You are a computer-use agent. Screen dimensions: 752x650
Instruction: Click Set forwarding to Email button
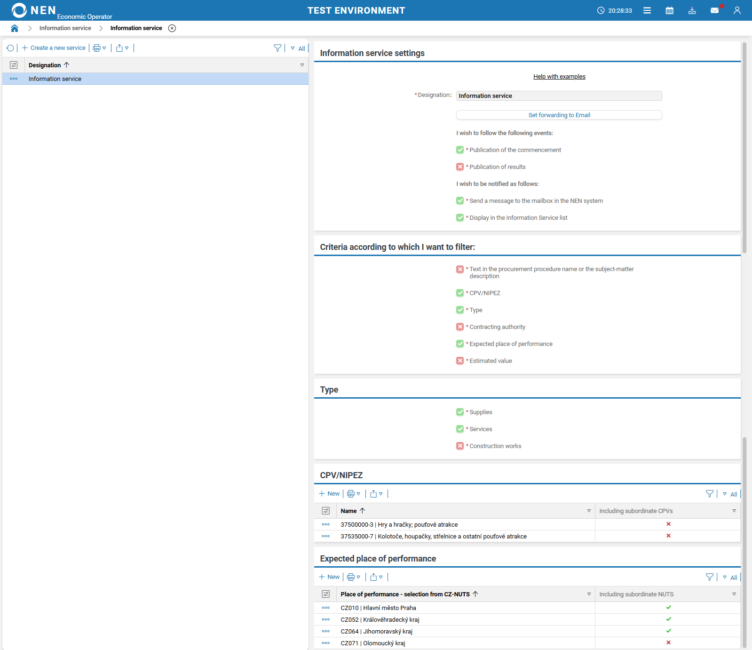(559, 115)
